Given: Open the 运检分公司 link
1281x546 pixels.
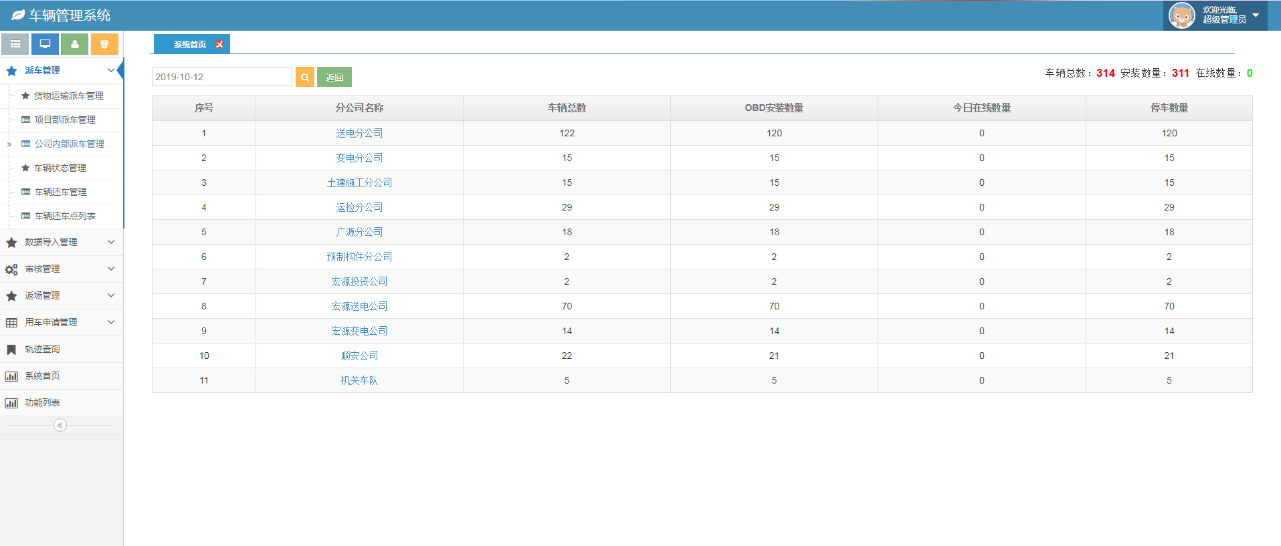Looking at the screenshot, I should [x=359, y=207].
